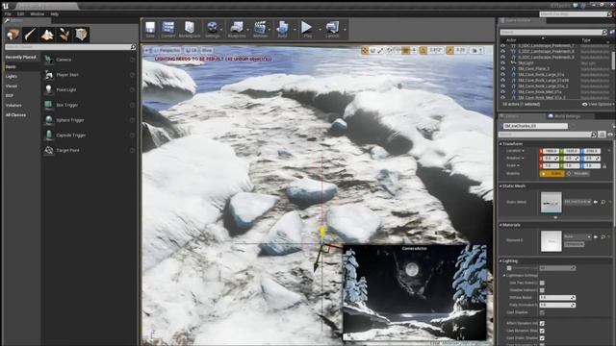The width and height of the screenshot is (616, 346).
Task: Select the Foliage mode icon
Action: click(x=64, y=35)
